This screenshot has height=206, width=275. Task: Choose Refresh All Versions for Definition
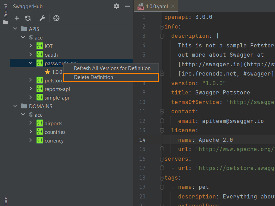112,68
